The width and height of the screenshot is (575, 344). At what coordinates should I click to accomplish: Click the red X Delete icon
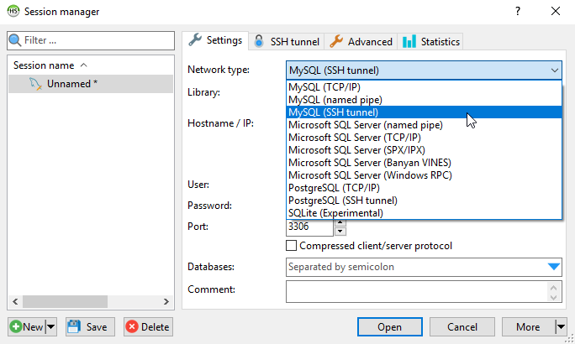tap(132, 326)
